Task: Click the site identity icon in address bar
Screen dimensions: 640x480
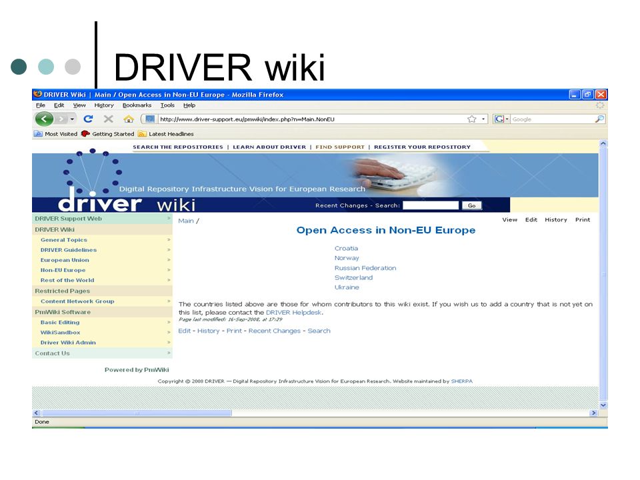Action: 150,119
